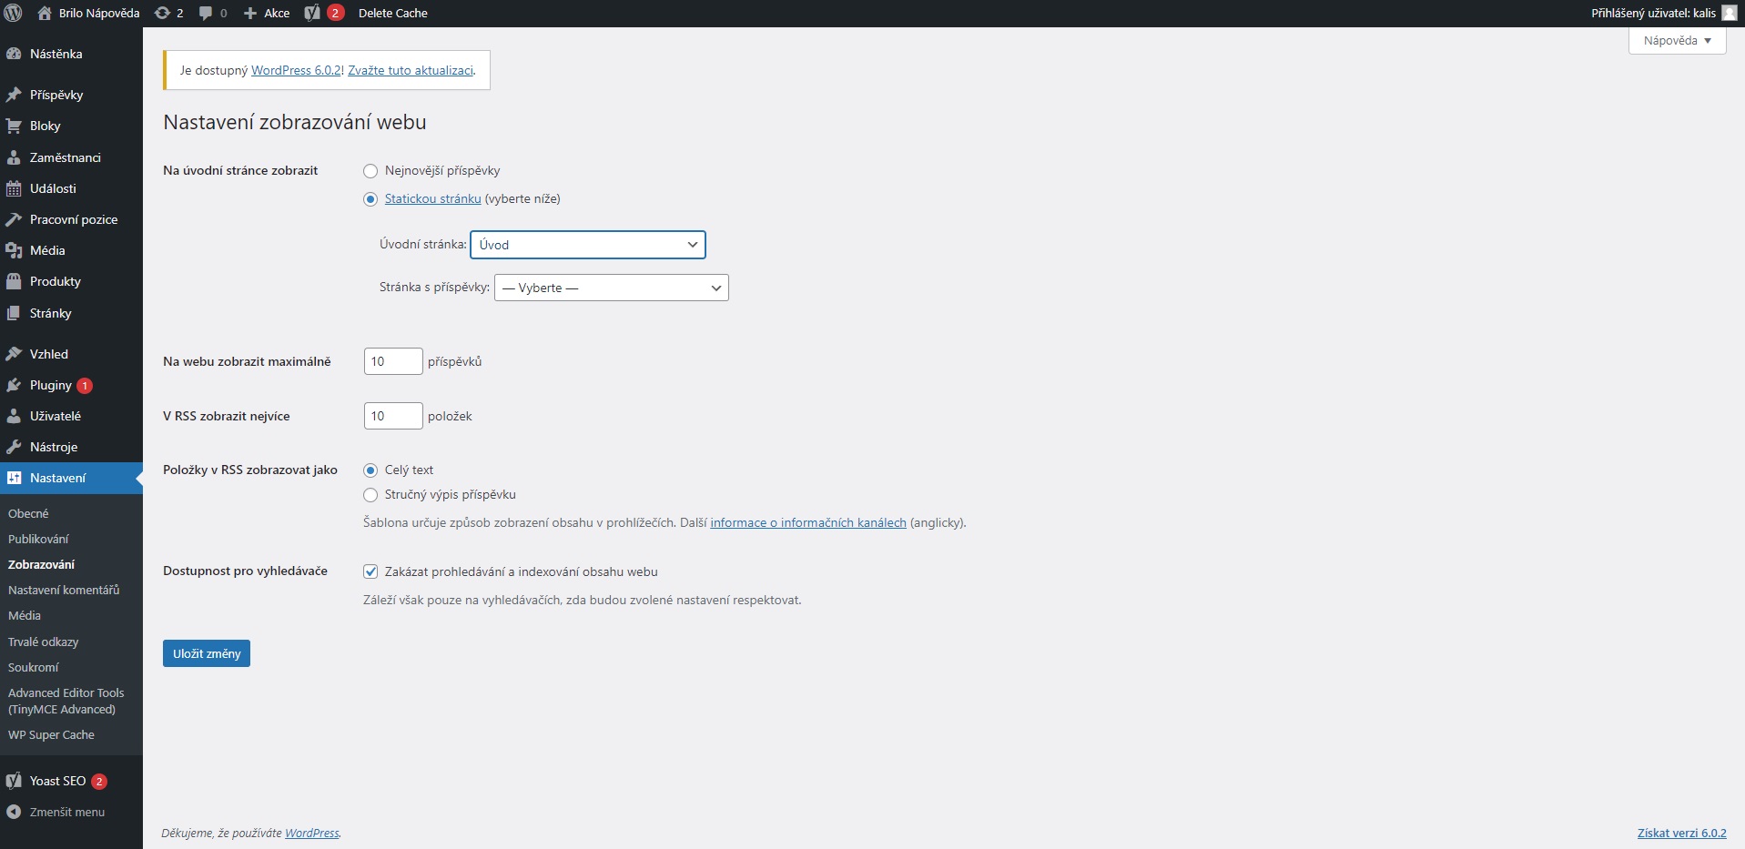Open the updates icon showing 2
The width and height of the screenshot is (1745, 849).
163,13
